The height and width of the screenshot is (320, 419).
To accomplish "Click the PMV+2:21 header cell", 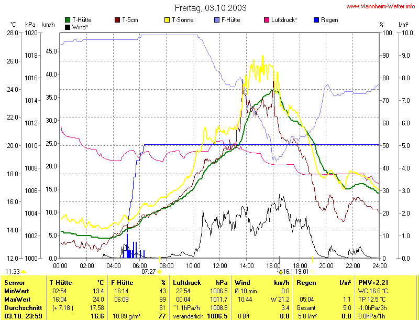I will [374, 283].
